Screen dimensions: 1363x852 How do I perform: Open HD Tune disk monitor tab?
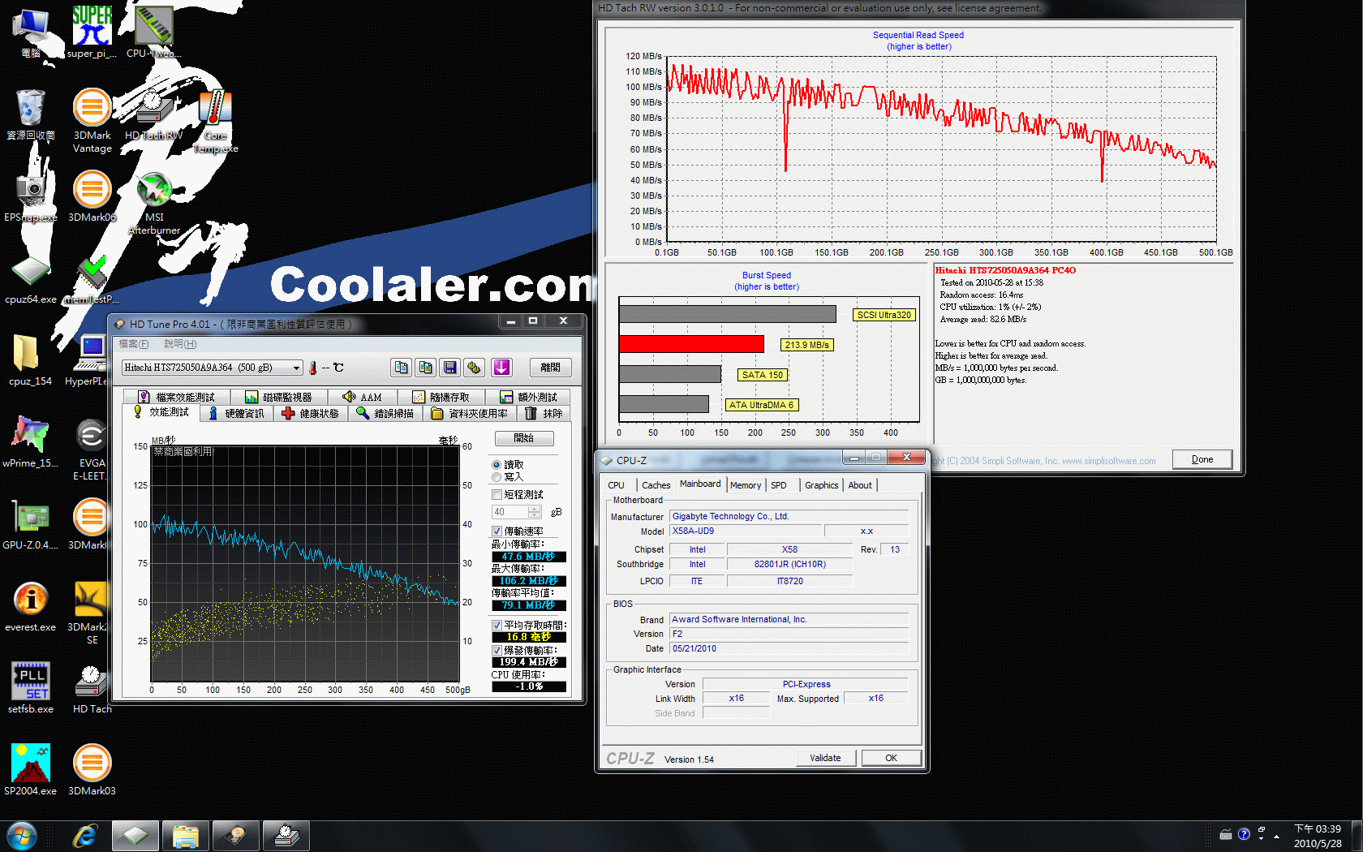(278, 397)
